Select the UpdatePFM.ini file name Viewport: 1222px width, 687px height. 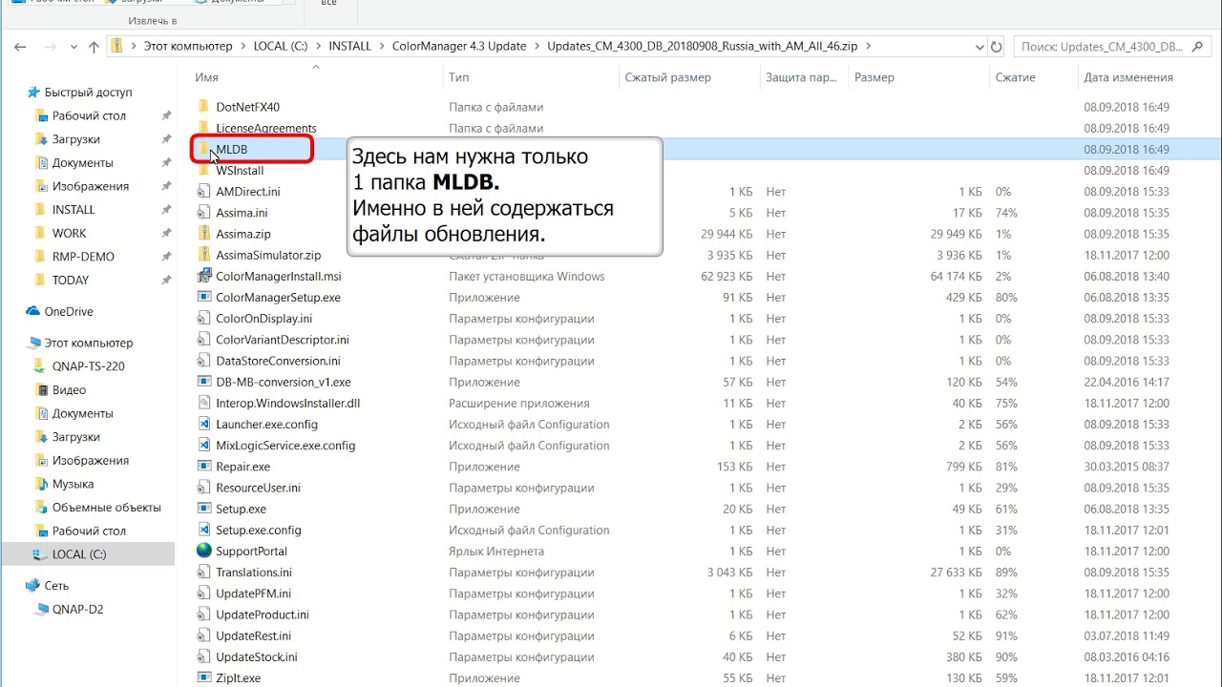(x=254, y=593)
